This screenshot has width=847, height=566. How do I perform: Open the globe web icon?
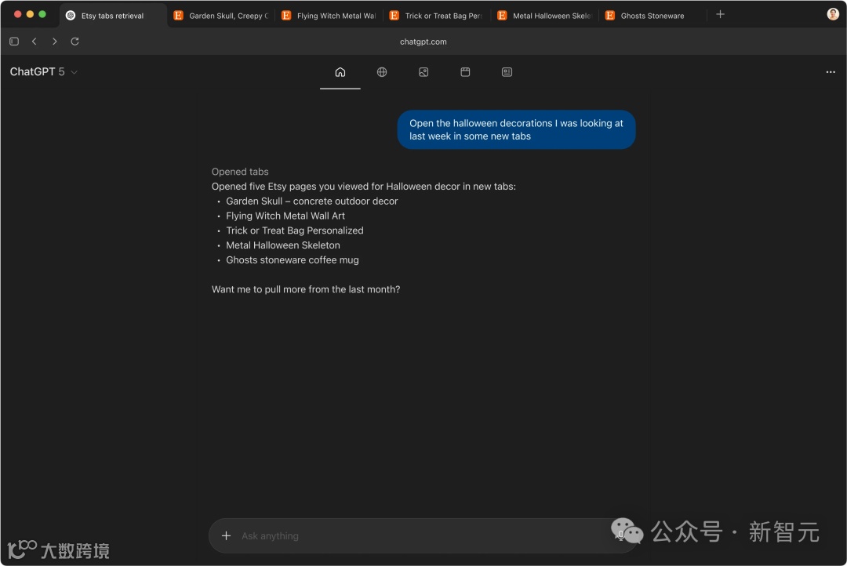(382, 72)
